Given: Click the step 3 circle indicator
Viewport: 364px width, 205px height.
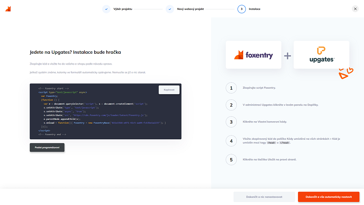Looking at the screenshot, I should point(242,9).
